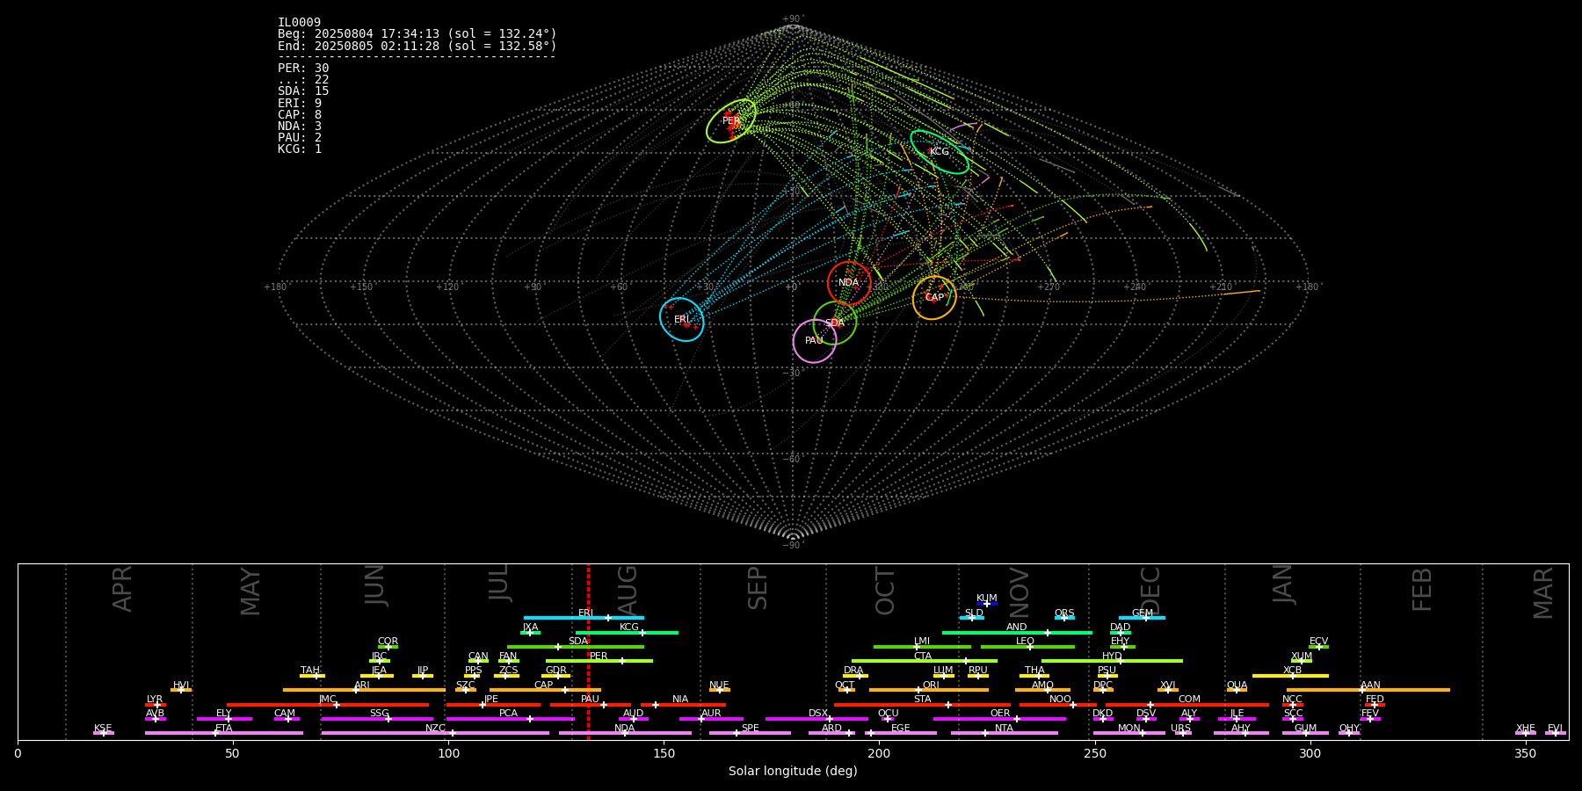
Task: Click the PER radiant circle on sky map
Action: (731, 120)
